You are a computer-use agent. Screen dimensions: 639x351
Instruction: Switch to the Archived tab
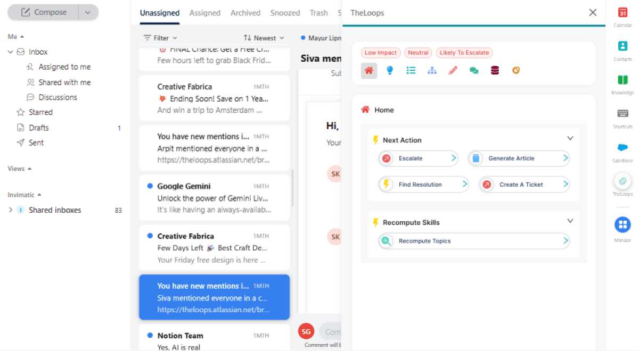point(245,13)
